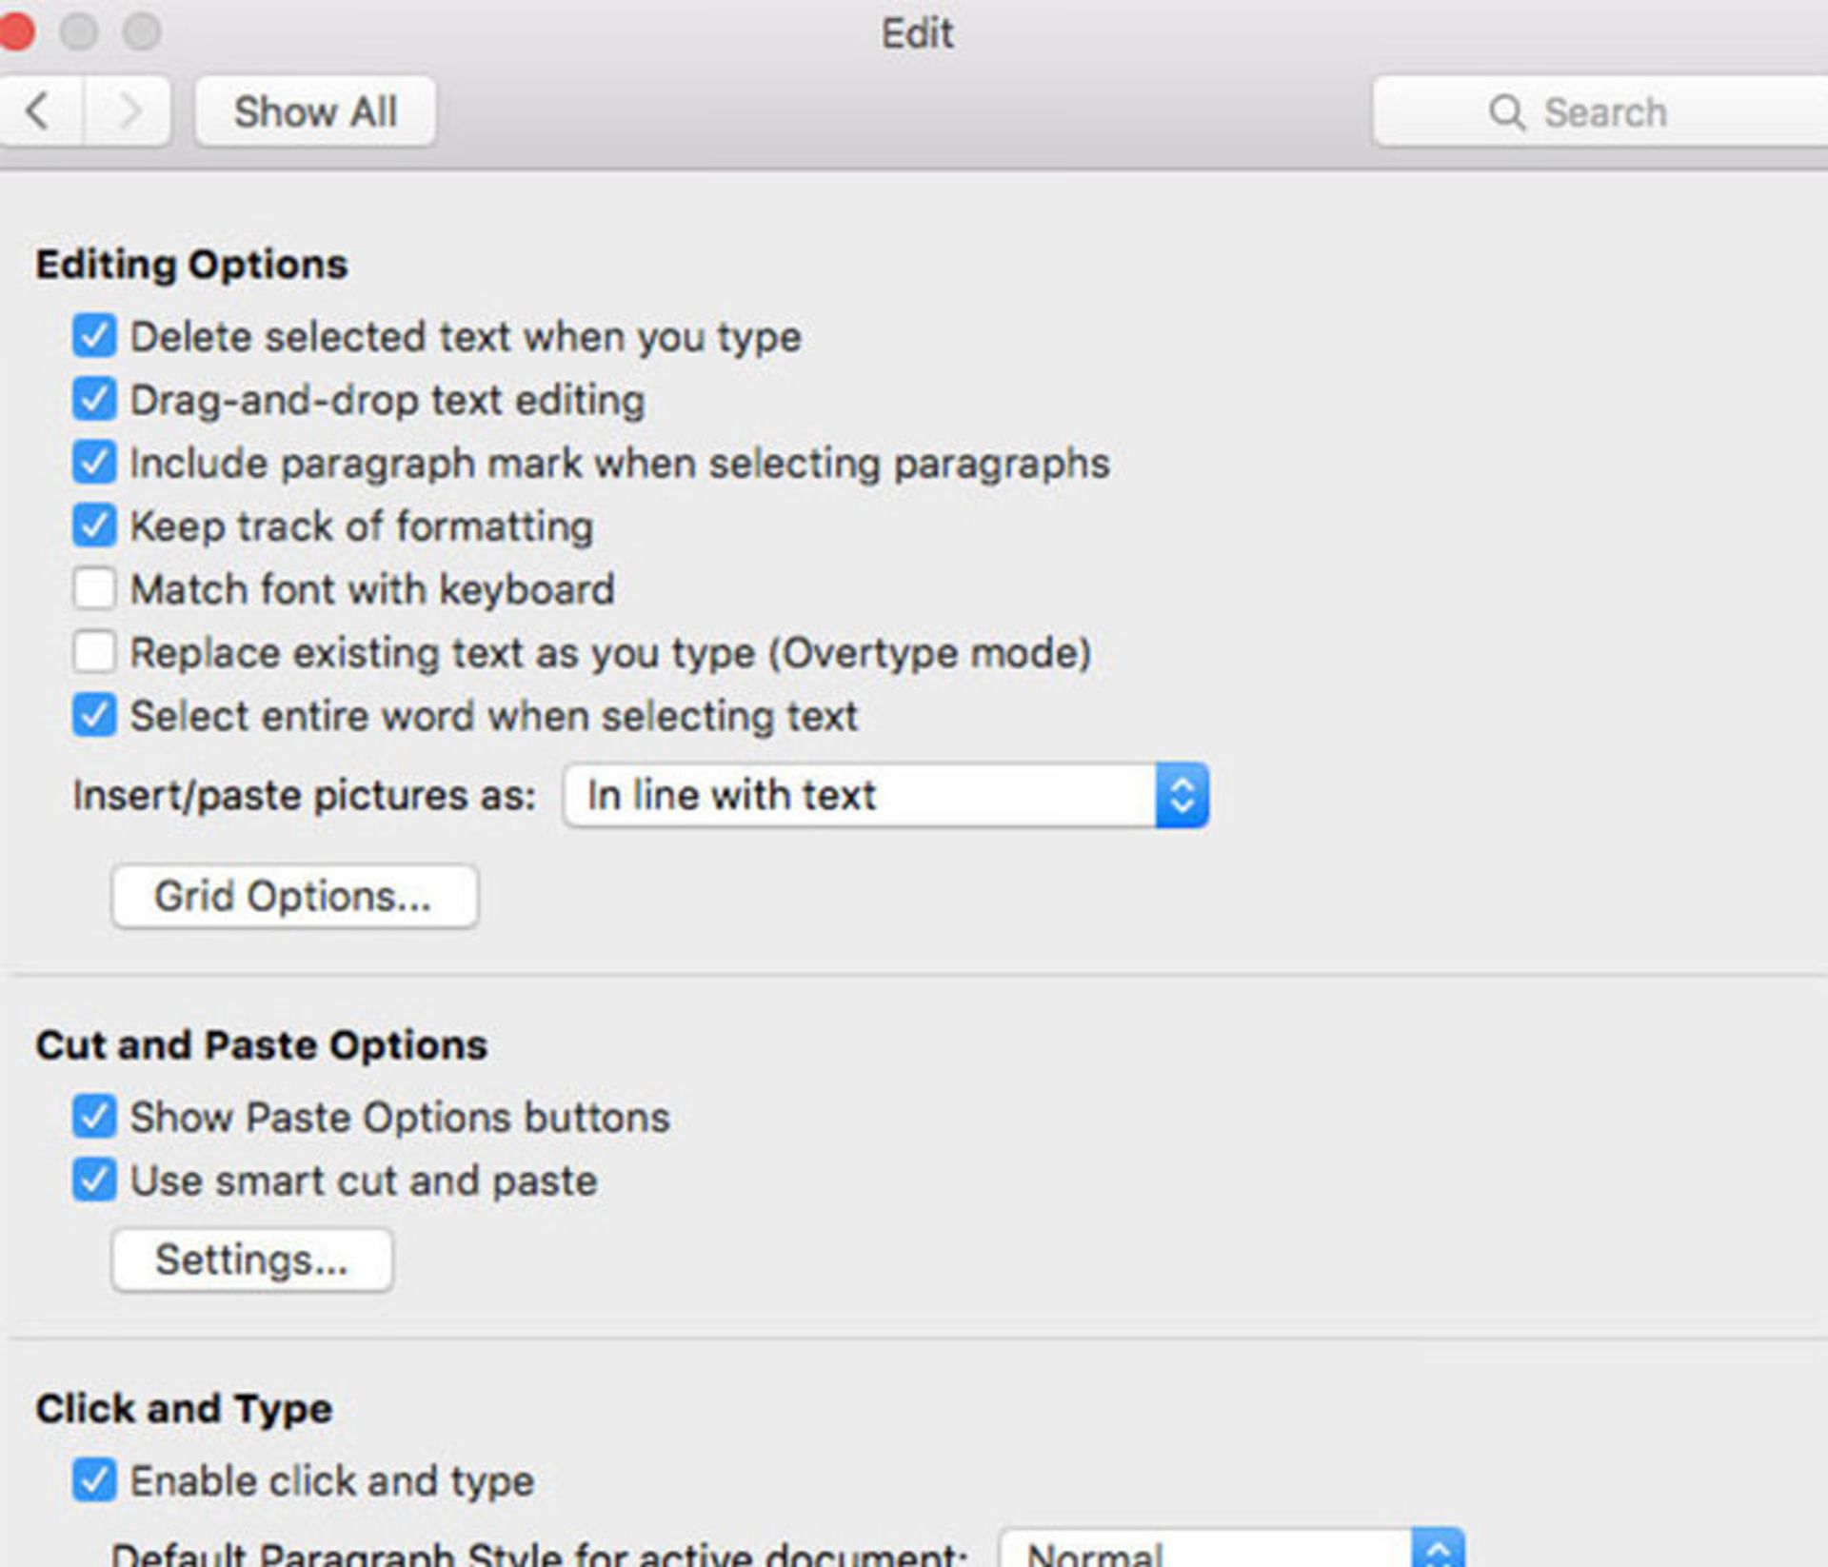Toggle Include paragraph mark when selecting paragraphs

(x=94, y=463)
